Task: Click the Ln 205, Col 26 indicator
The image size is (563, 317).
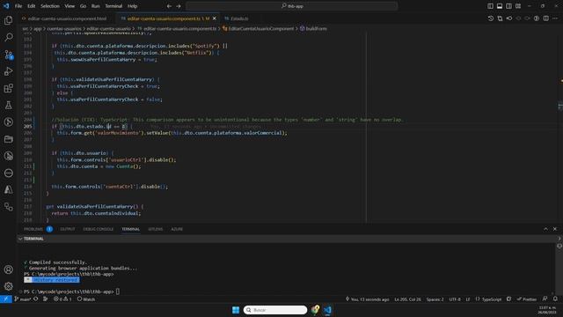Action: pyautogui.click(x=407, y=299)
